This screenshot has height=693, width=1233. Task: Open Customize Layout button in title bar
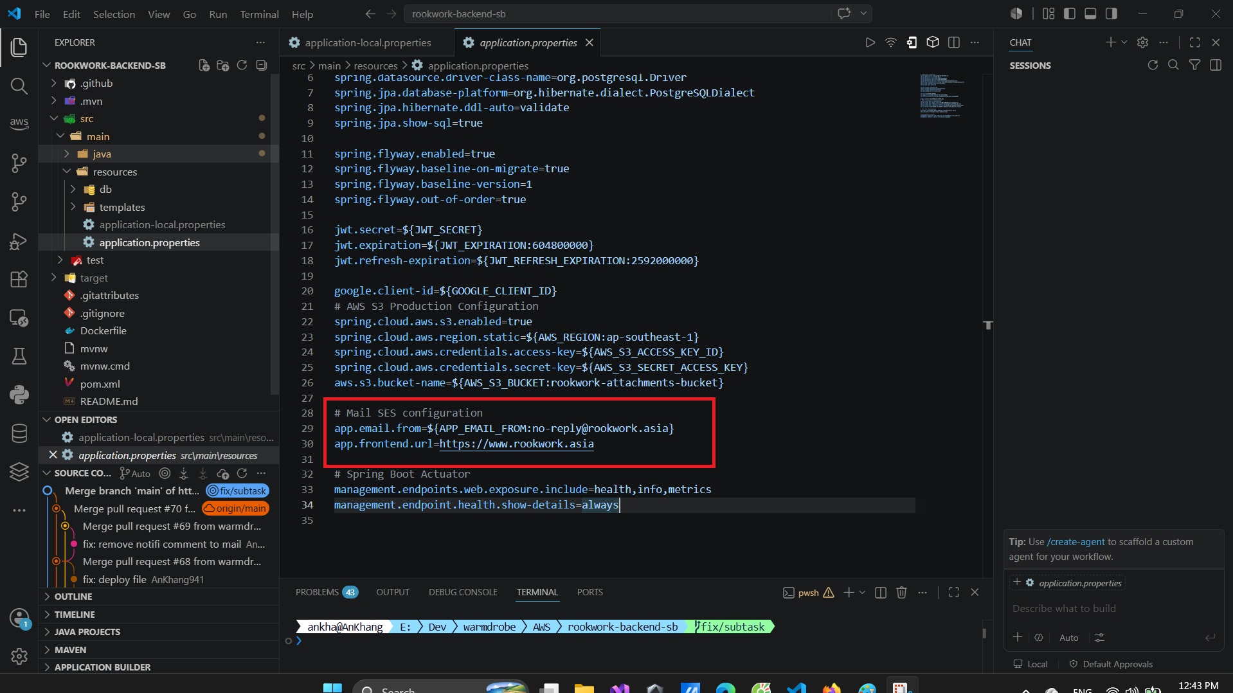tap(1048, 14)
